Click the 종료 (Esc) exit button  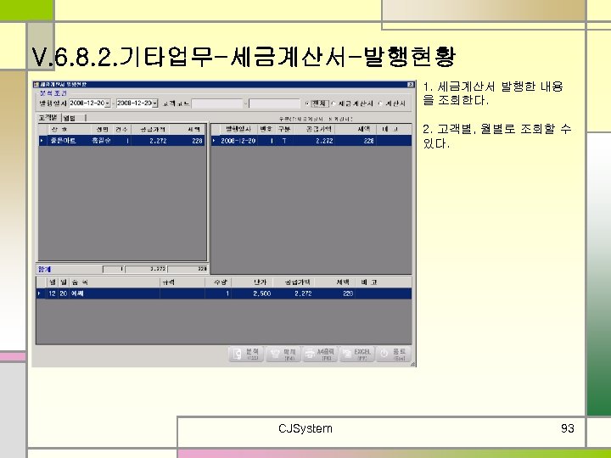[394, 354]
